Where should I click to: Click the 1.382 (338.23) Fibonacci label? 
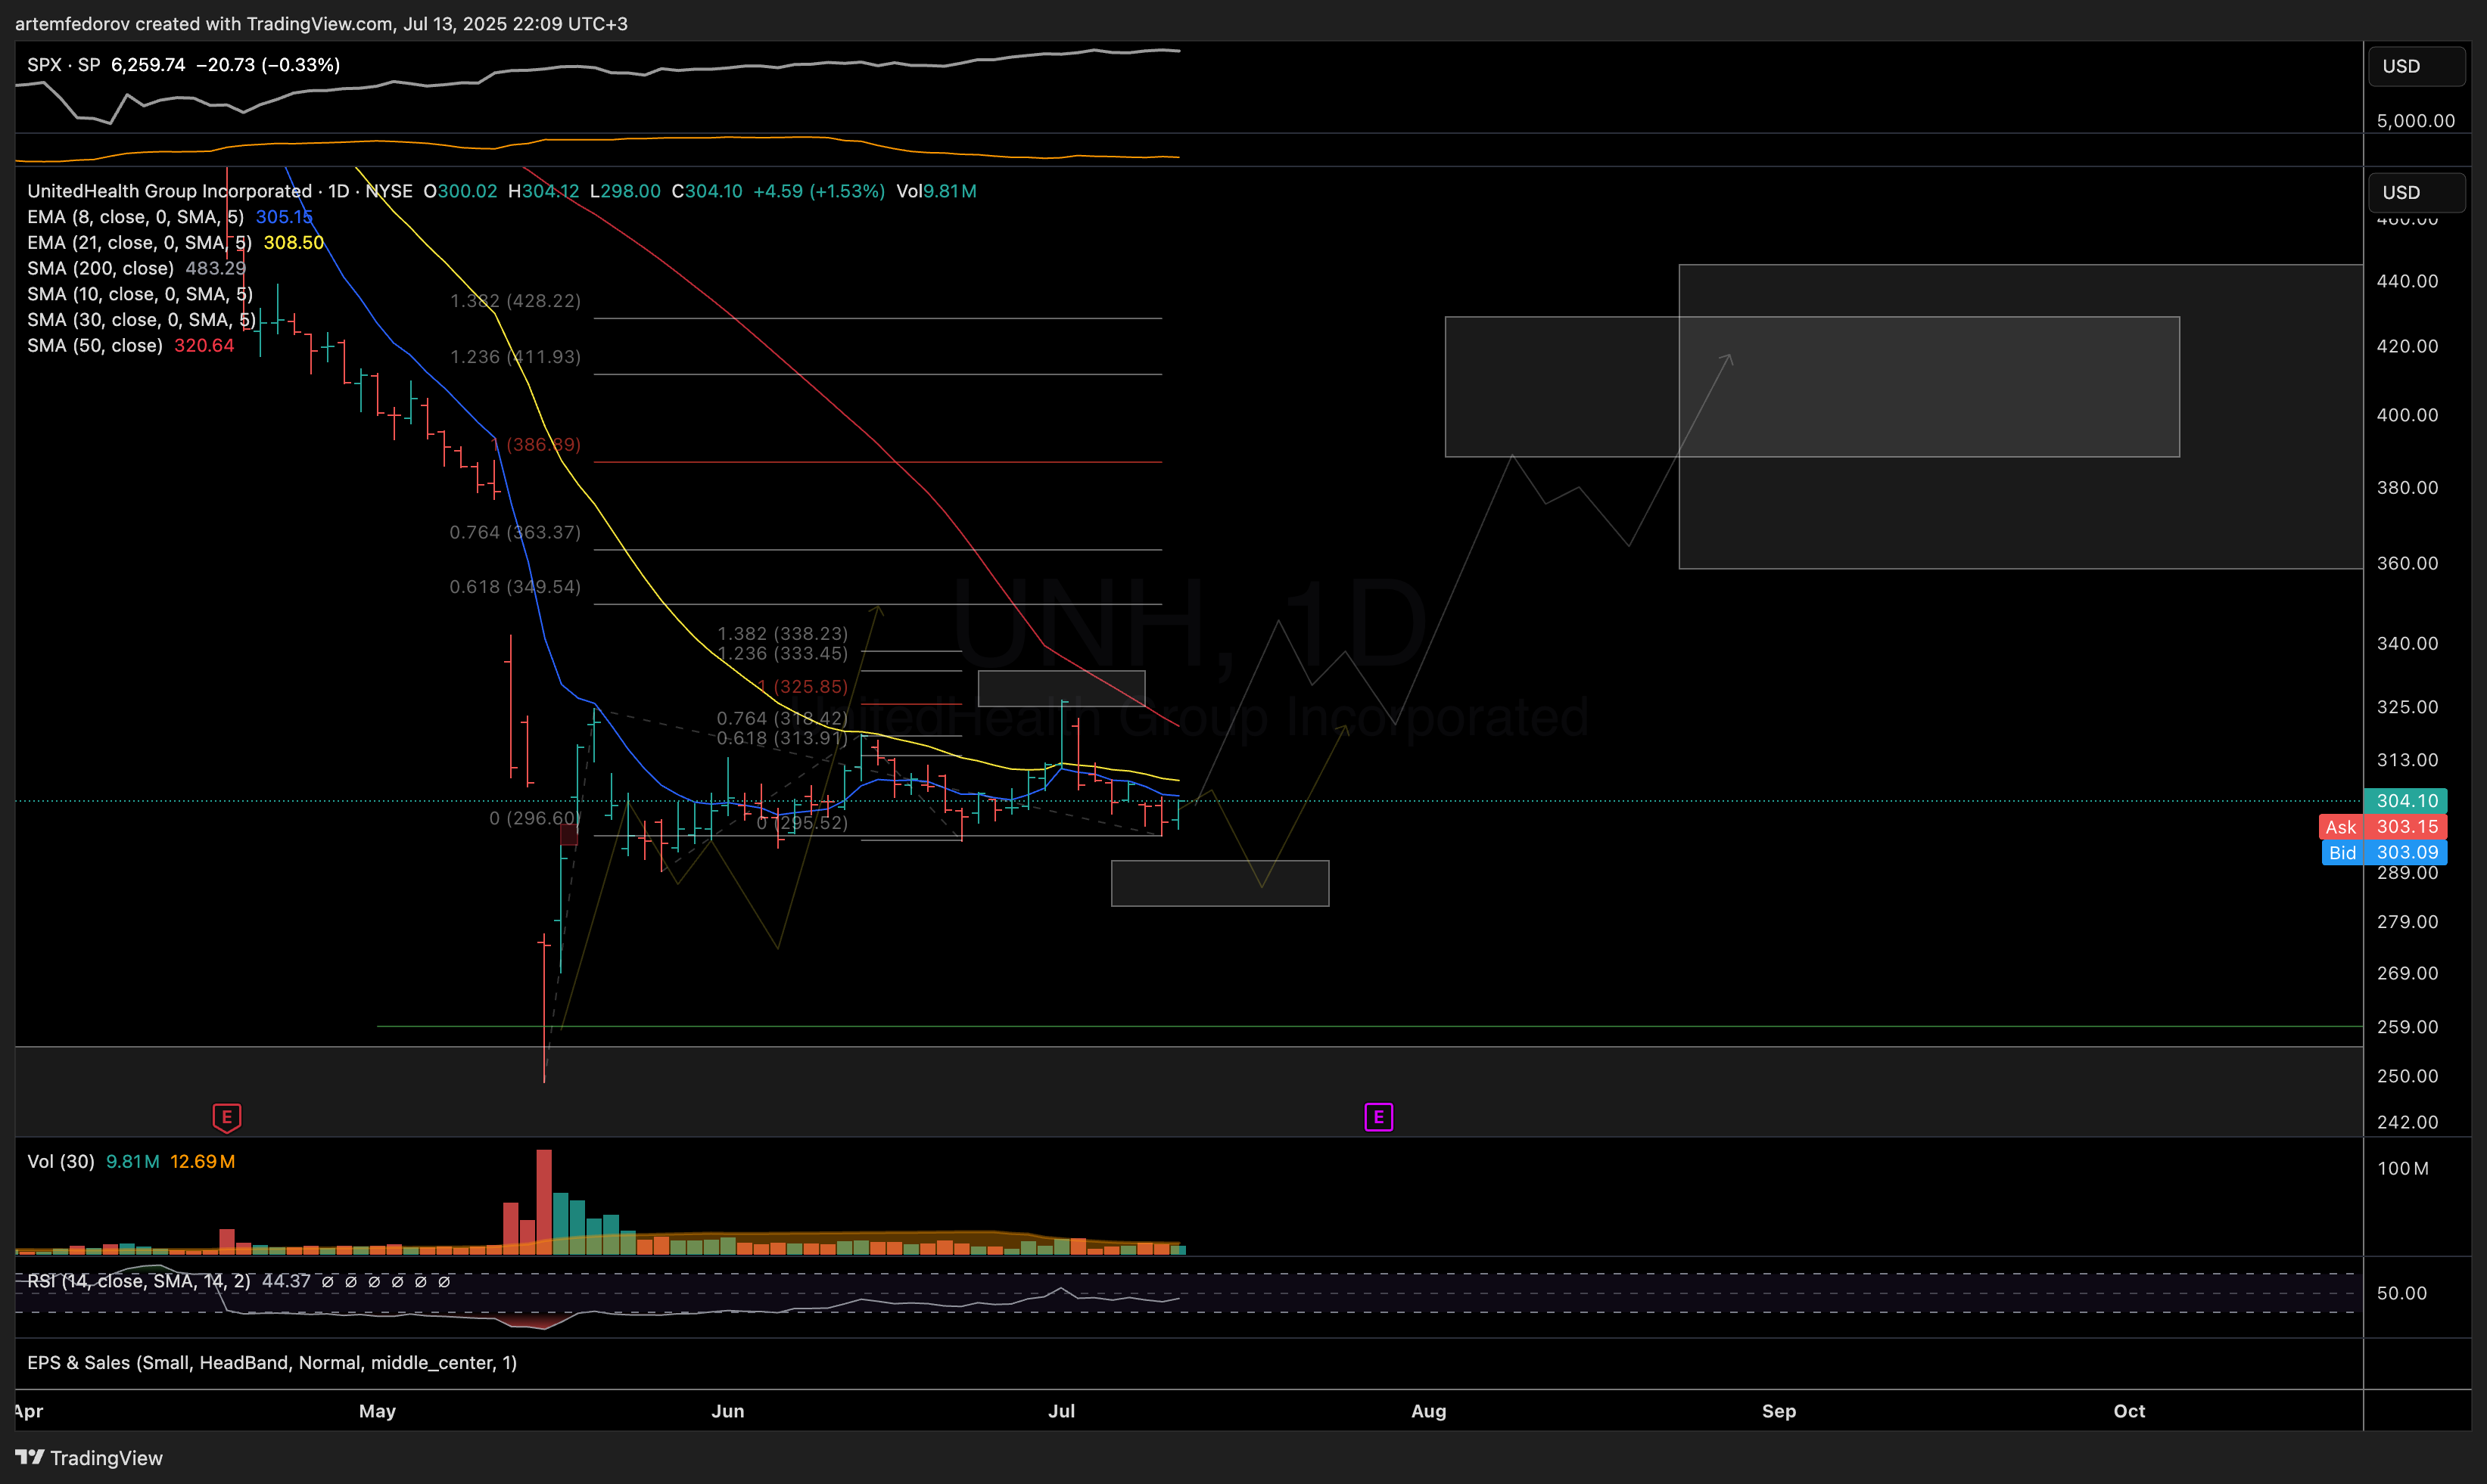(x=783, y=633)
